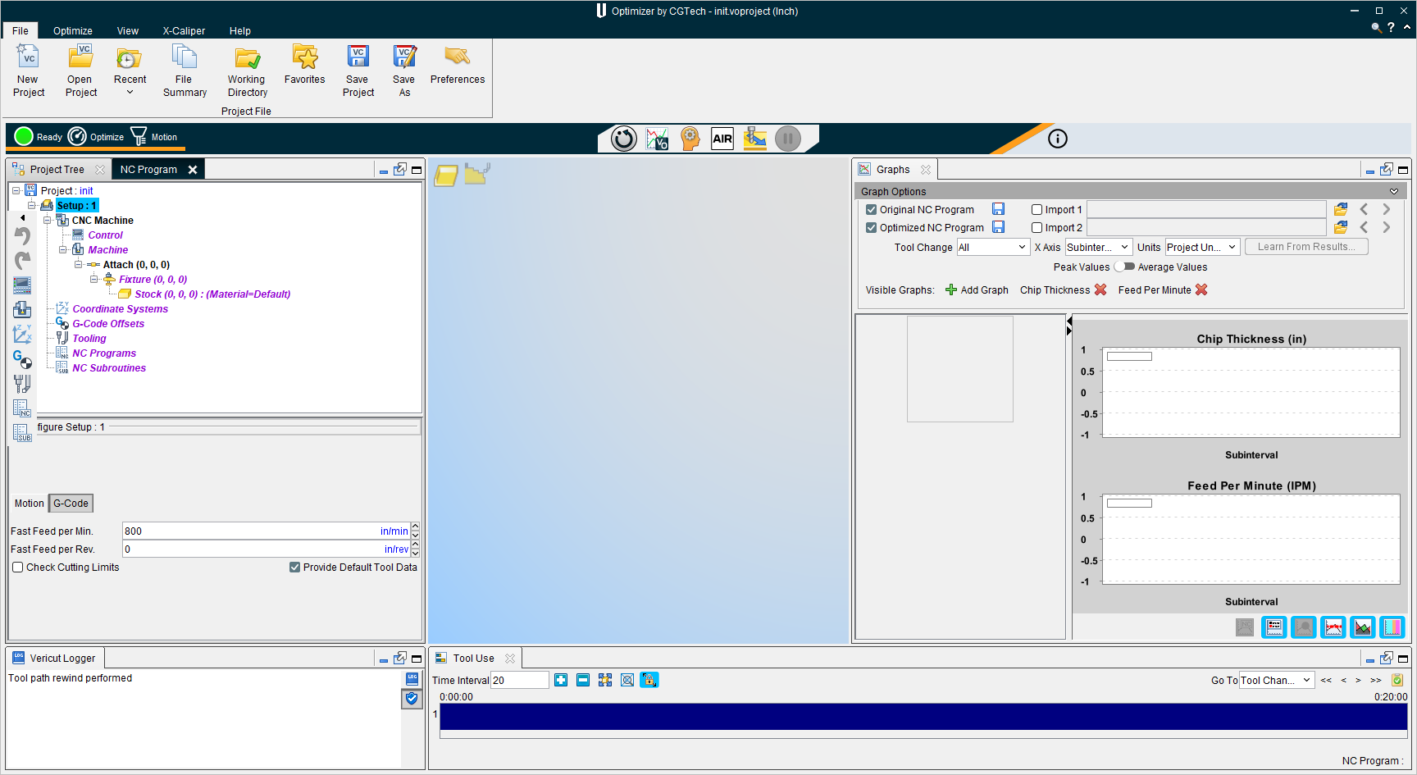
Task: Enable the Import 2 checkbox
Action: (1037, 228)
